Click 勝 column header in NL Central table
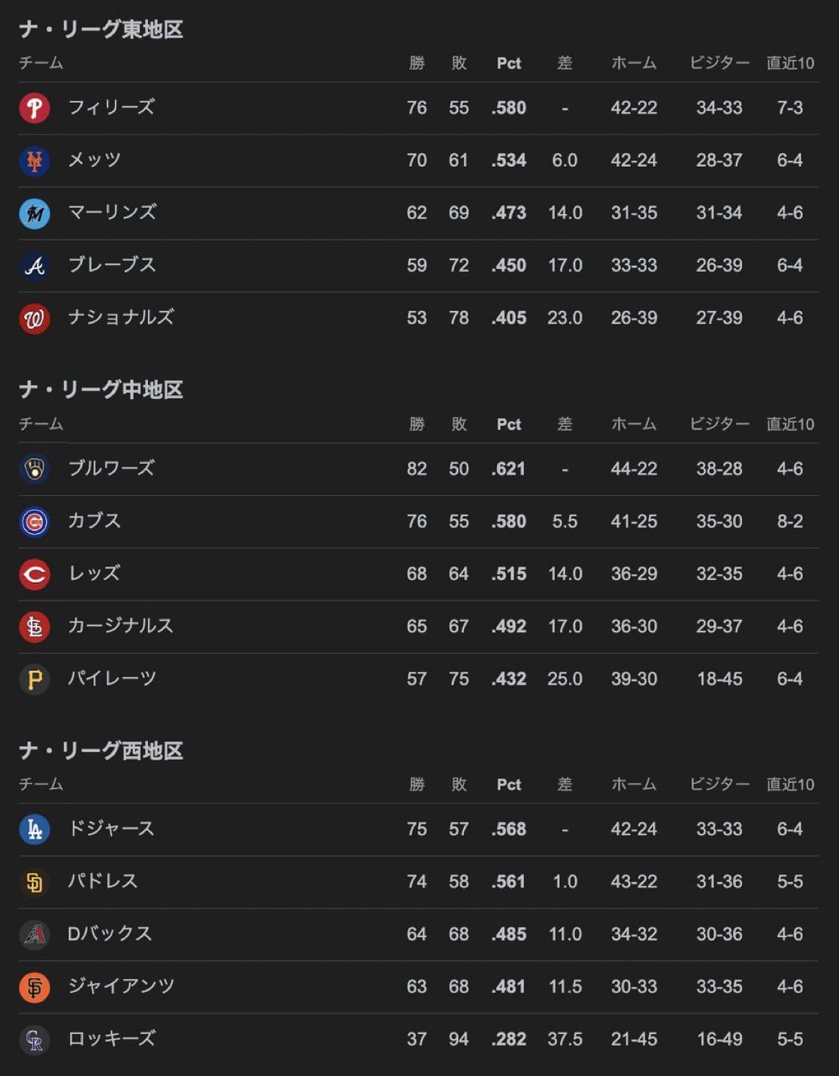Image resolution: width=839 pixels, height=1076 pixels. click(416, 424)
